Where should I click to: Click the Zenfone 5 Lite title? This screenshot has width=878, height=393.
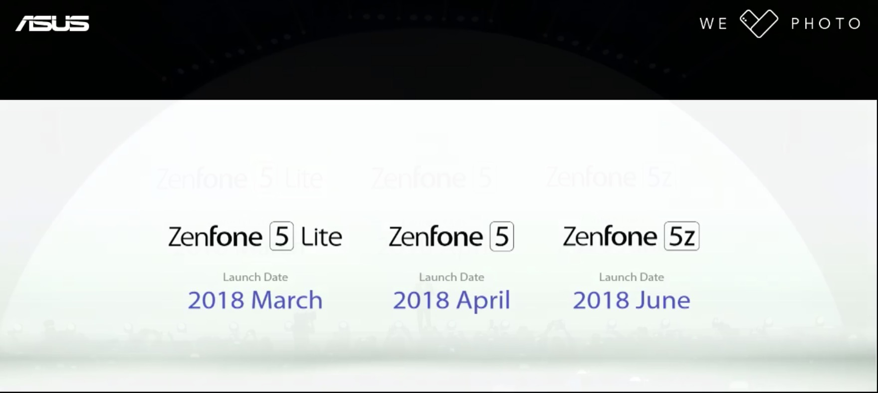(x=255, y=236)
